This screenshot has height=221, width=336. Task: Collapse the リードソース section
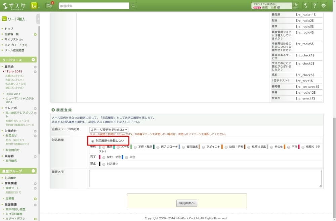(34, 60)
